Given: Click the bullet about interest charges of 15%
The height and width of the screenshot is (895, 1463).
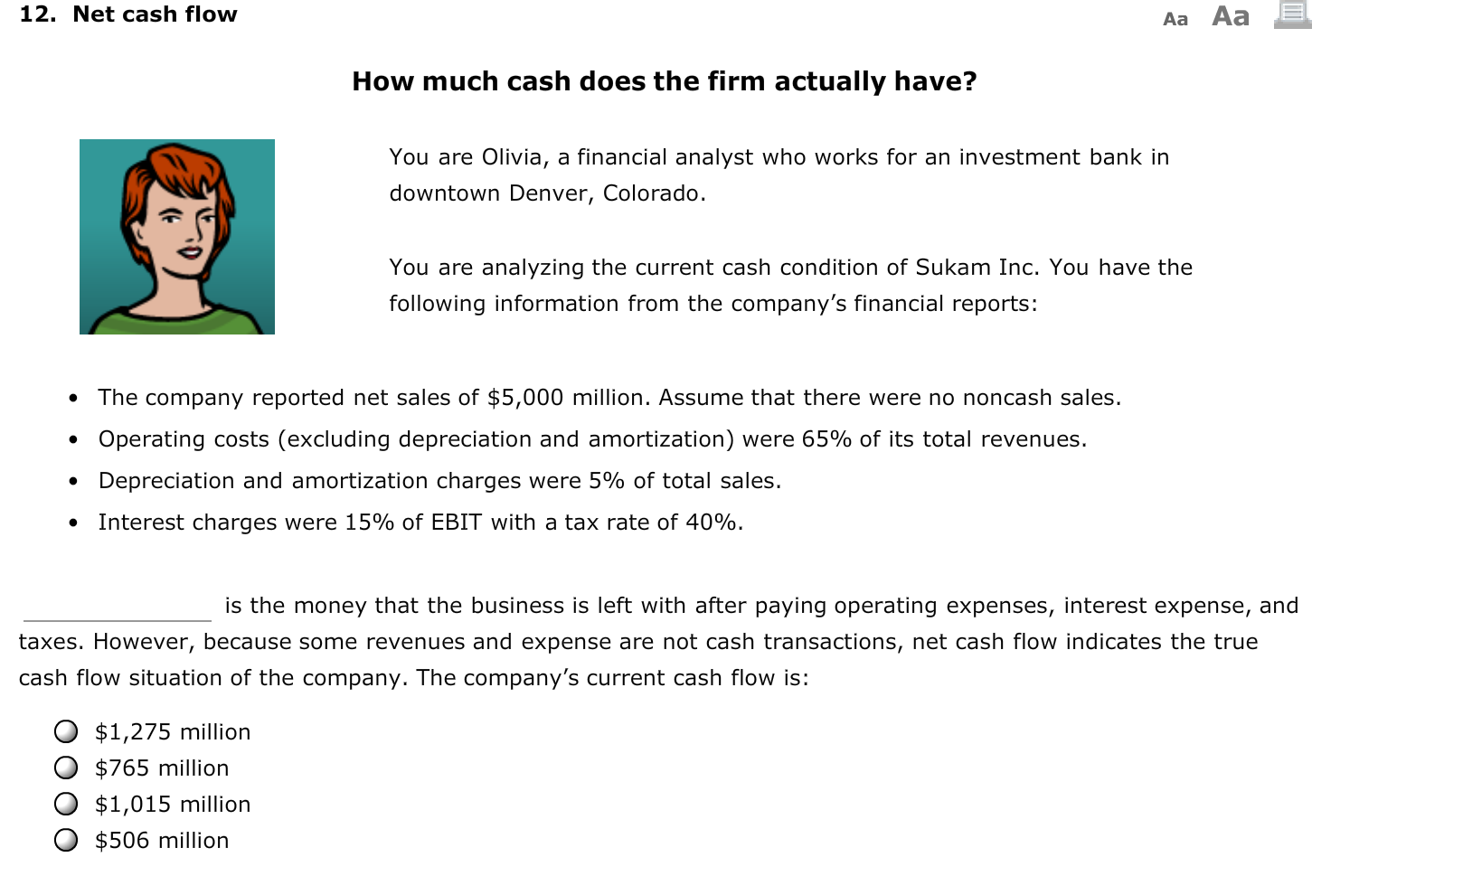Looking at the screenshot, I should click(x=421, y=522).
